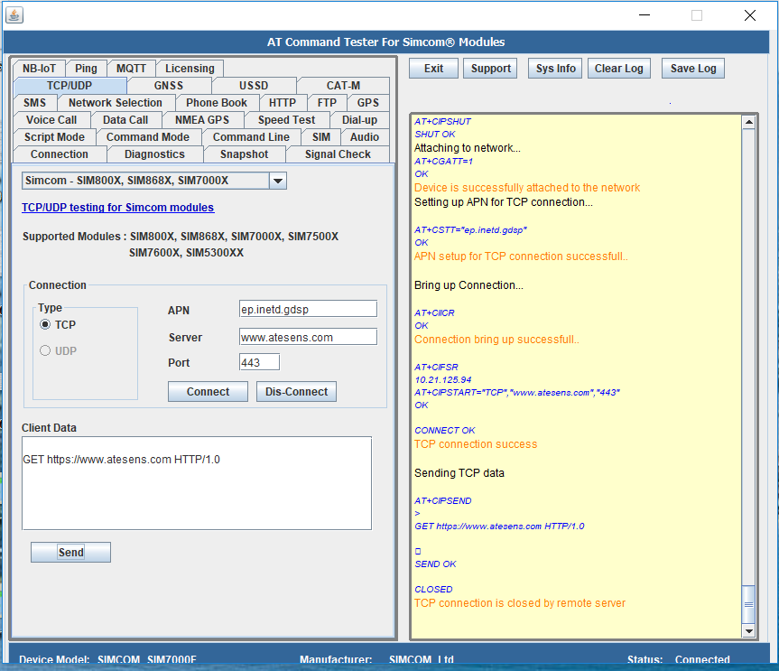Click the 'AT+CIFSR' log entry
This screenshot has width=779, height=671.
(436, 368)
